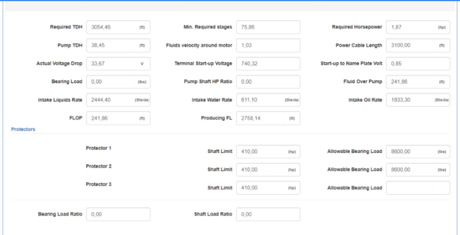The image size is (460, 235).
Task: Select the Protector 1 Shaft Limit field
Action: pos(268,151)
